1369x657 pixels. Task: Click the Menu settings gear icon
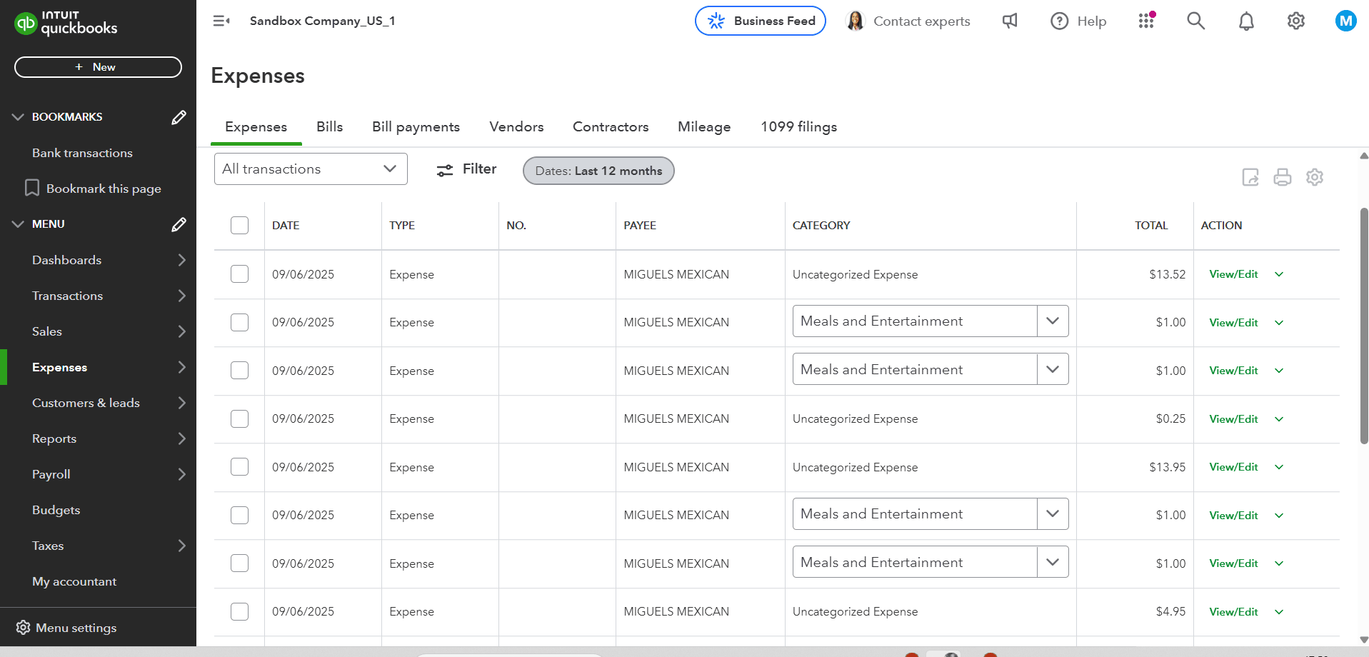coord(23,628)
